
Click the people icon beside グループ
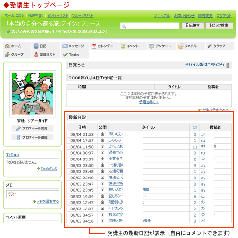coord(7,55)
